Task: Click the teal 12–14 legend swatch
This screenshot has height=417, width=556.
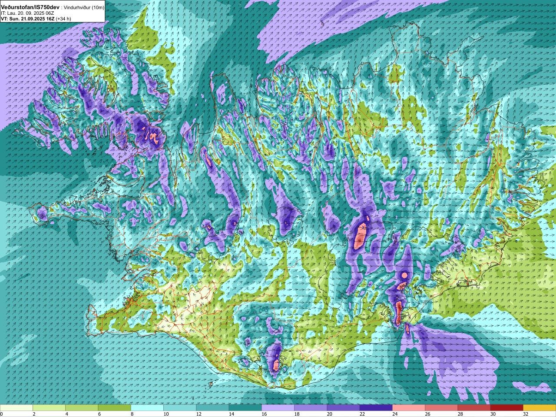Action: [212, 408]
